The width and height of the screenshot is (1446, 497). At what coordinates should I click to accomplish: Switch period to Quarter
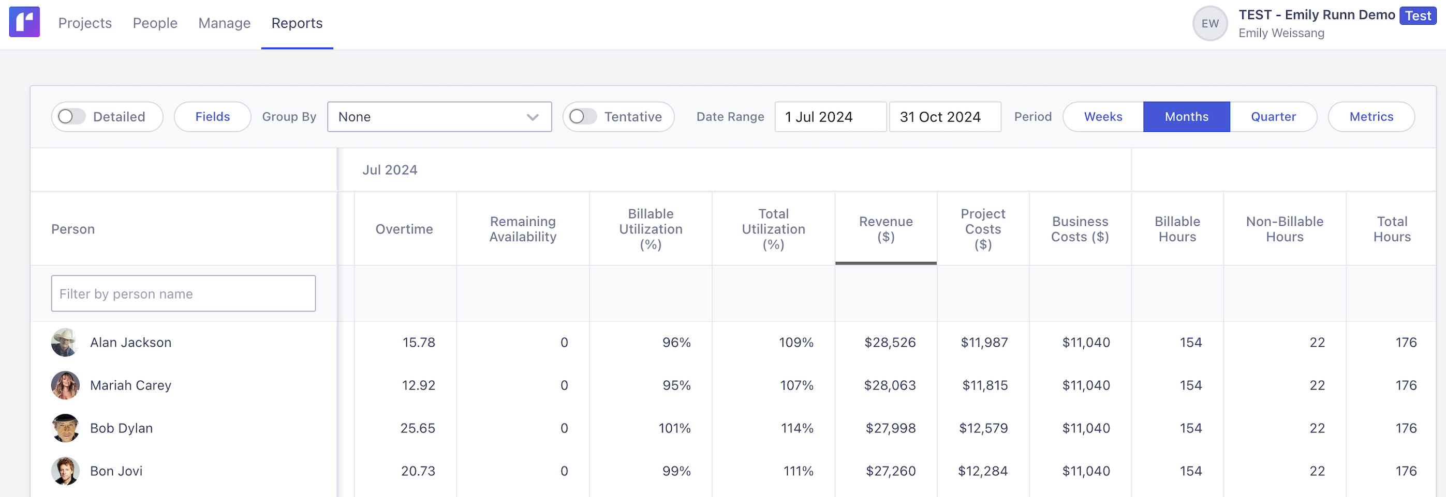pyautogui.click(x=1273, y=117)
